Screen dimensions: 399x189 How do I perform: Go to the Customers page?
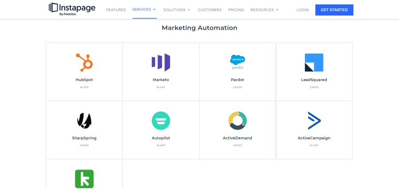pyautogui.click(x=210, y=10)
